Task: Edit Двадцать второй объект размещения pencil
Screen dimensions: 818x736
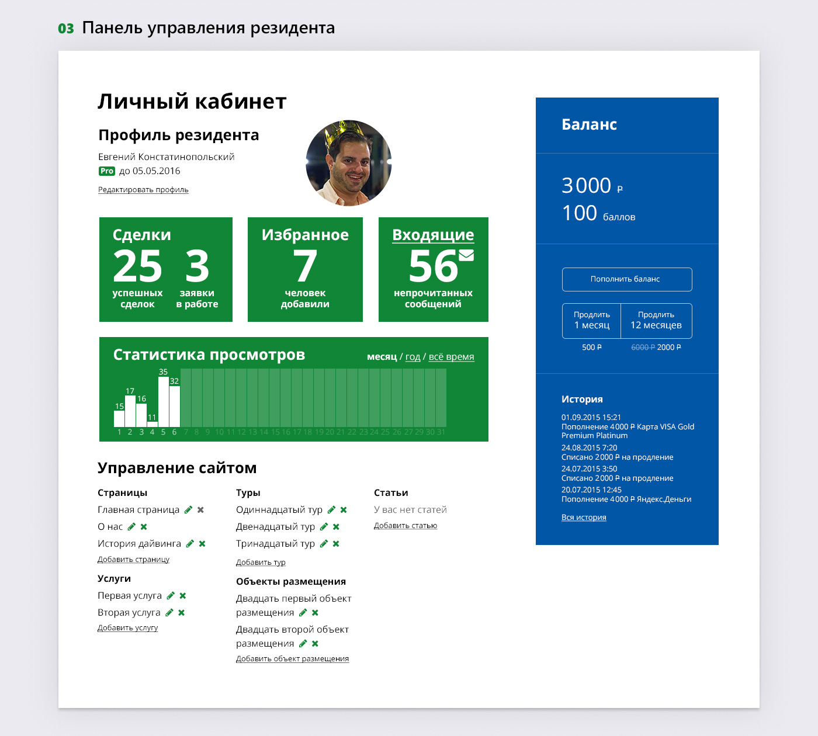Action: coord(303,644)
